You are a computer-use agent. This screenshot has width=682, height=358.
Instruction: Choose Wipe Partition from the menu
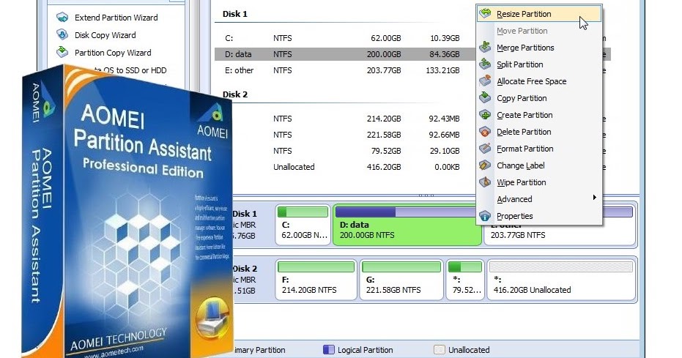pos(539,182)
